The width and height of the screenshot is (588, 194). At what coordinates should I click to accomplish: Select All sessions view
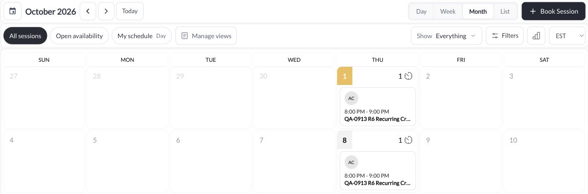click(26, 36)
